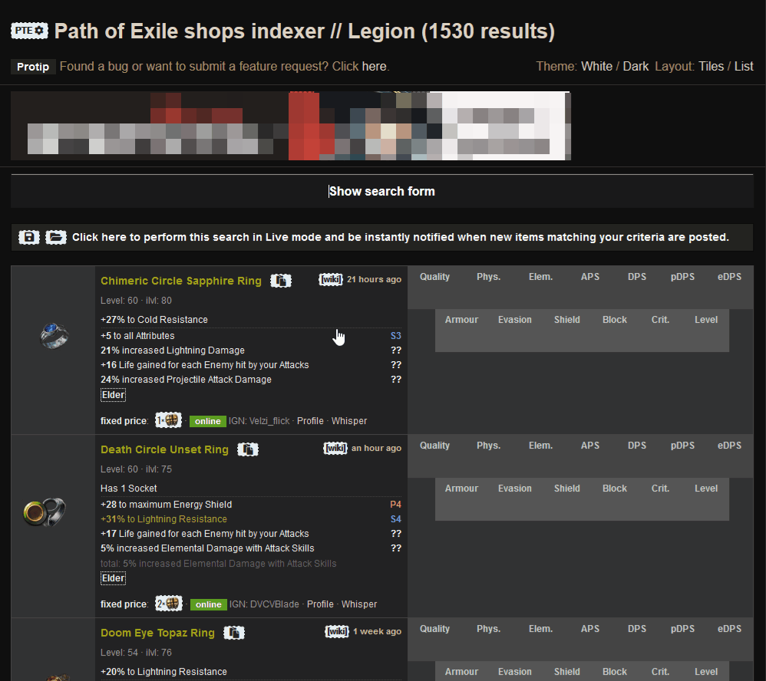Click the Sapphire Ring item image
Image resolution: width=766 pixels, height=681 pixels.
click(x=54, y=335)
